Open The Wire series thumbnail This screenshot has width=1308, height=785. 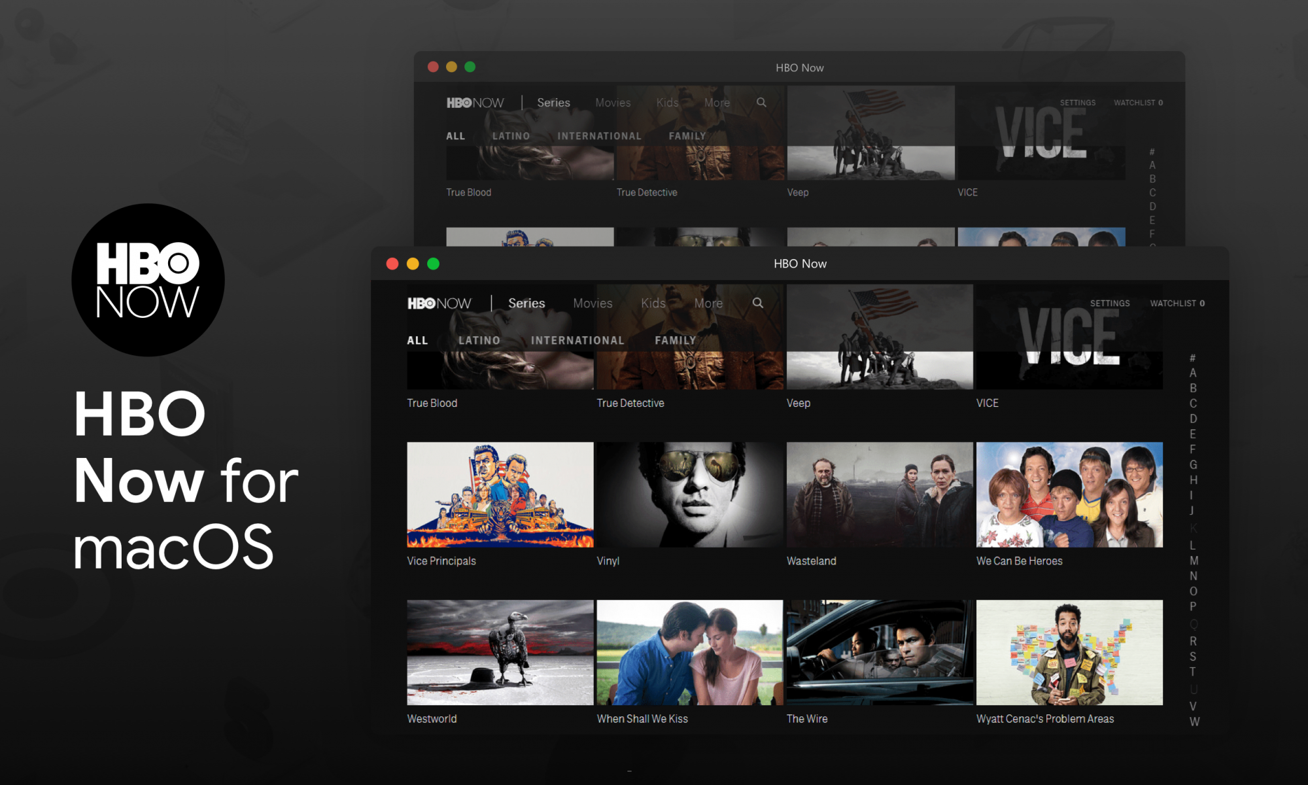tap(880, 652)
